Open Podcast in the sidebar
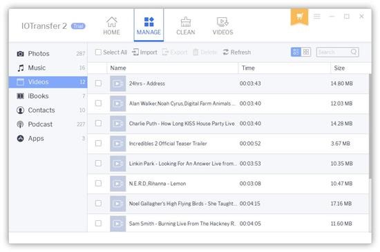 point(48,124)
